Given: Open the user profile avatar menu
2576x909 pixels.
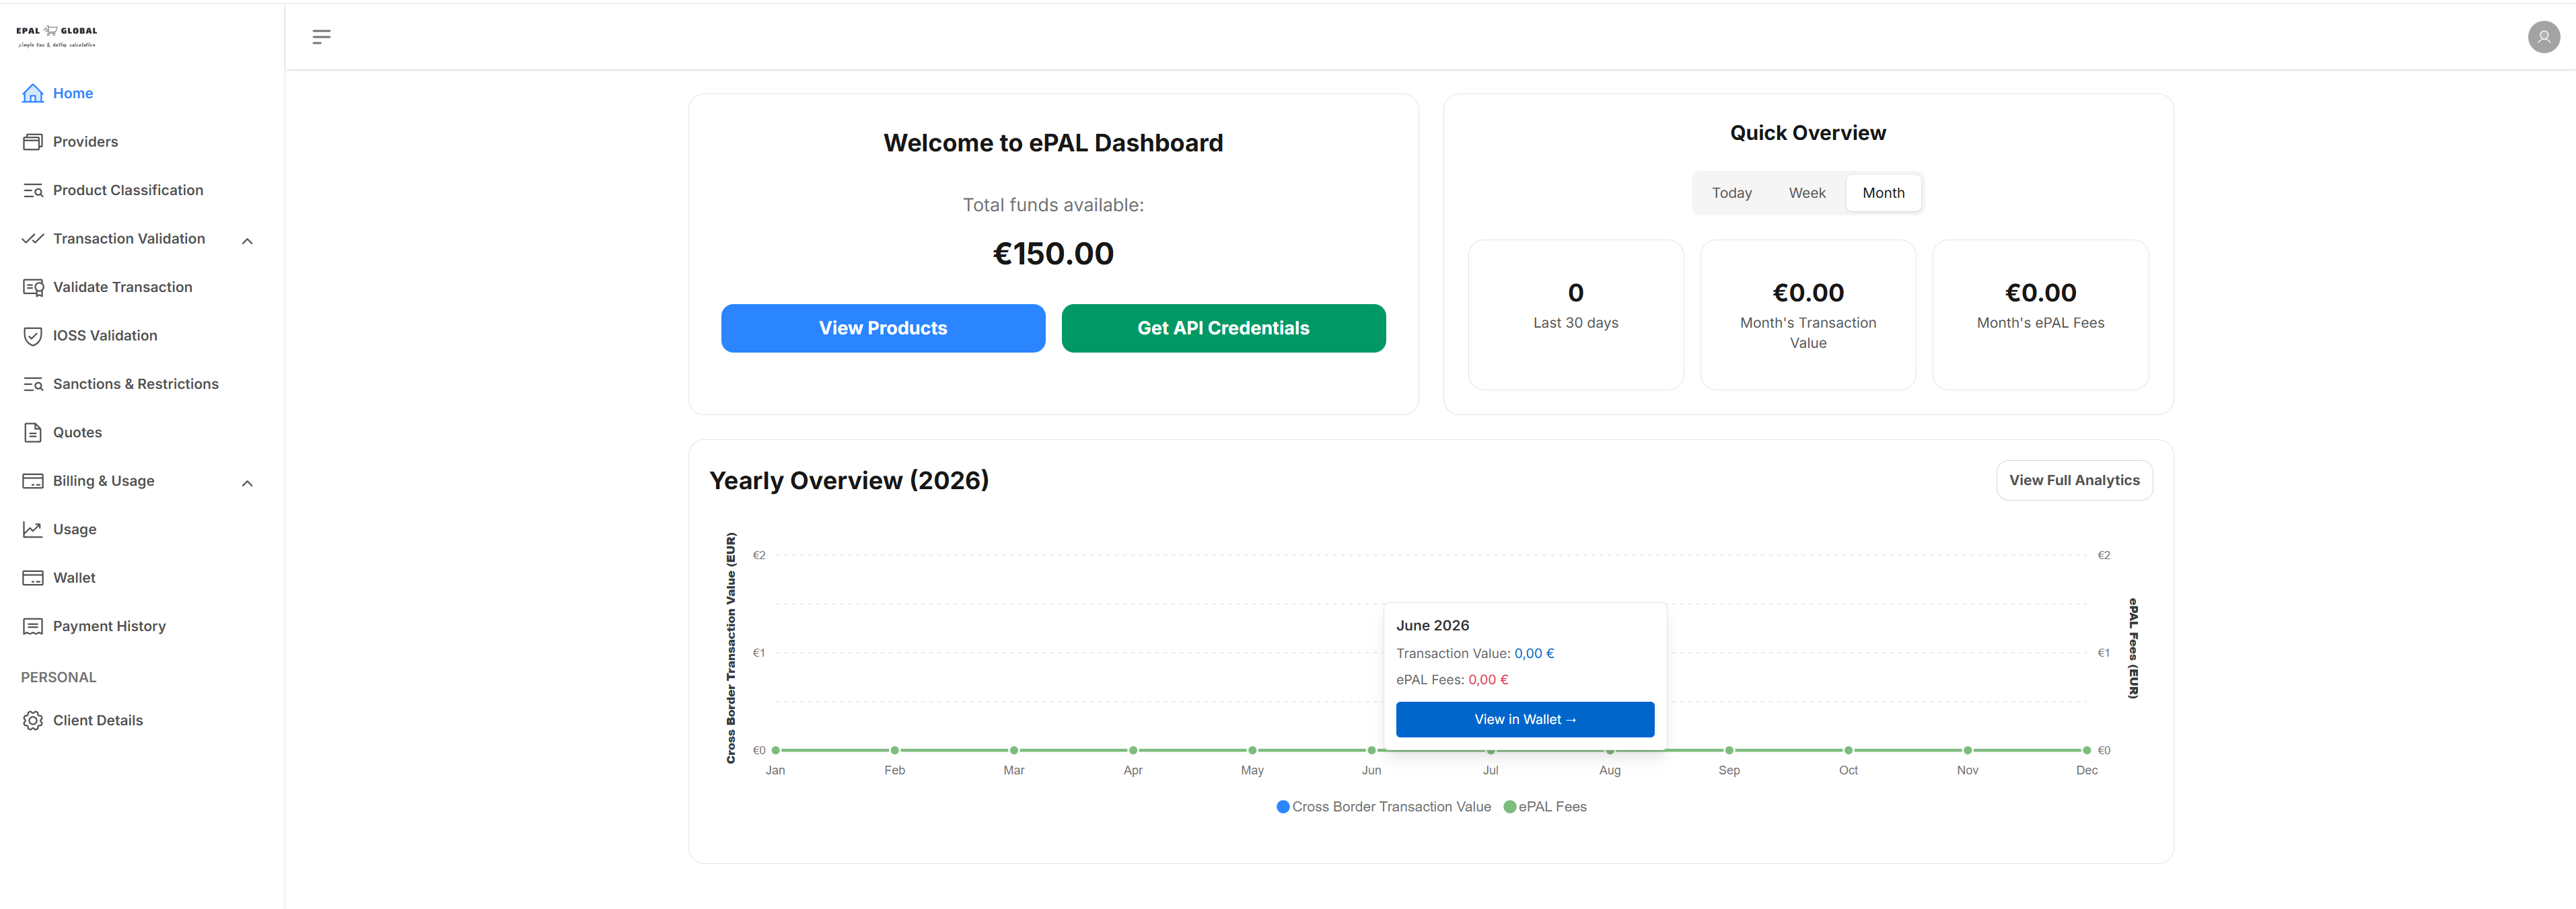Looking at the screenshot, I should [x=2543, y=37].
